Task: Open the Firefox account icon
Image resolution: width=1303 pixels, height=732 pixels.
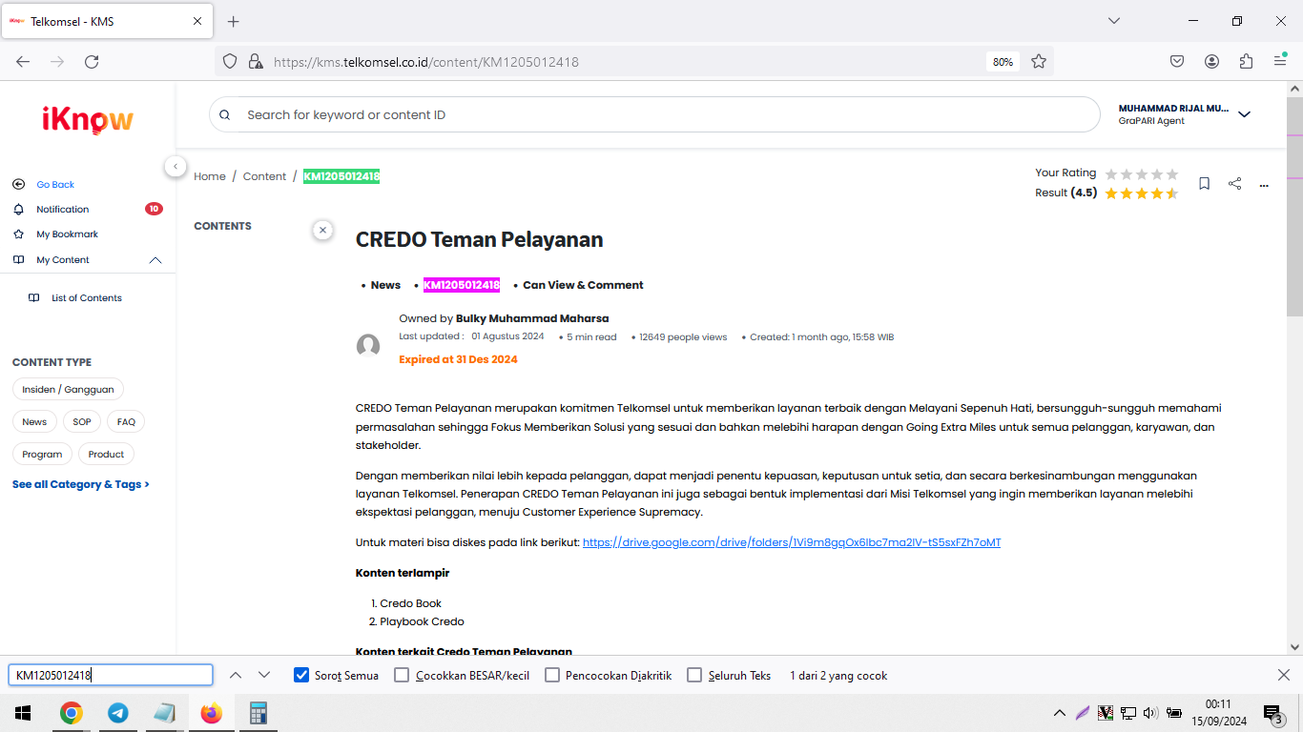Action: [x=1211, y=61]
